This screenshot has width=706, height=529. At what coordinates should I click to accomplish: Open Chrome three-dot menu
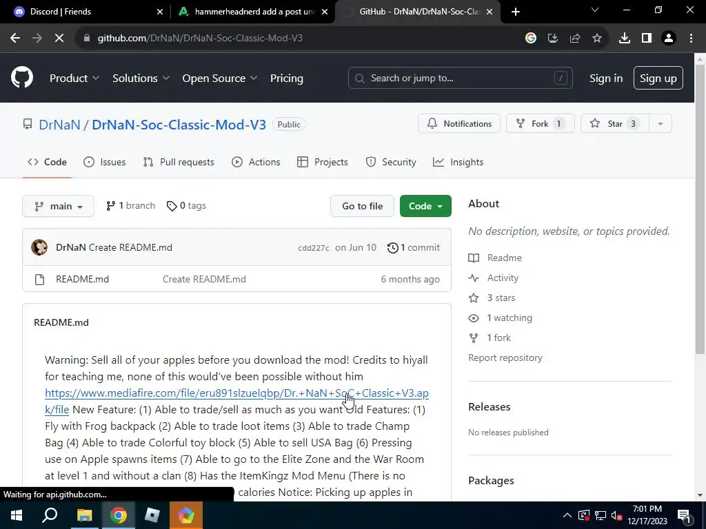click(691, 39)
